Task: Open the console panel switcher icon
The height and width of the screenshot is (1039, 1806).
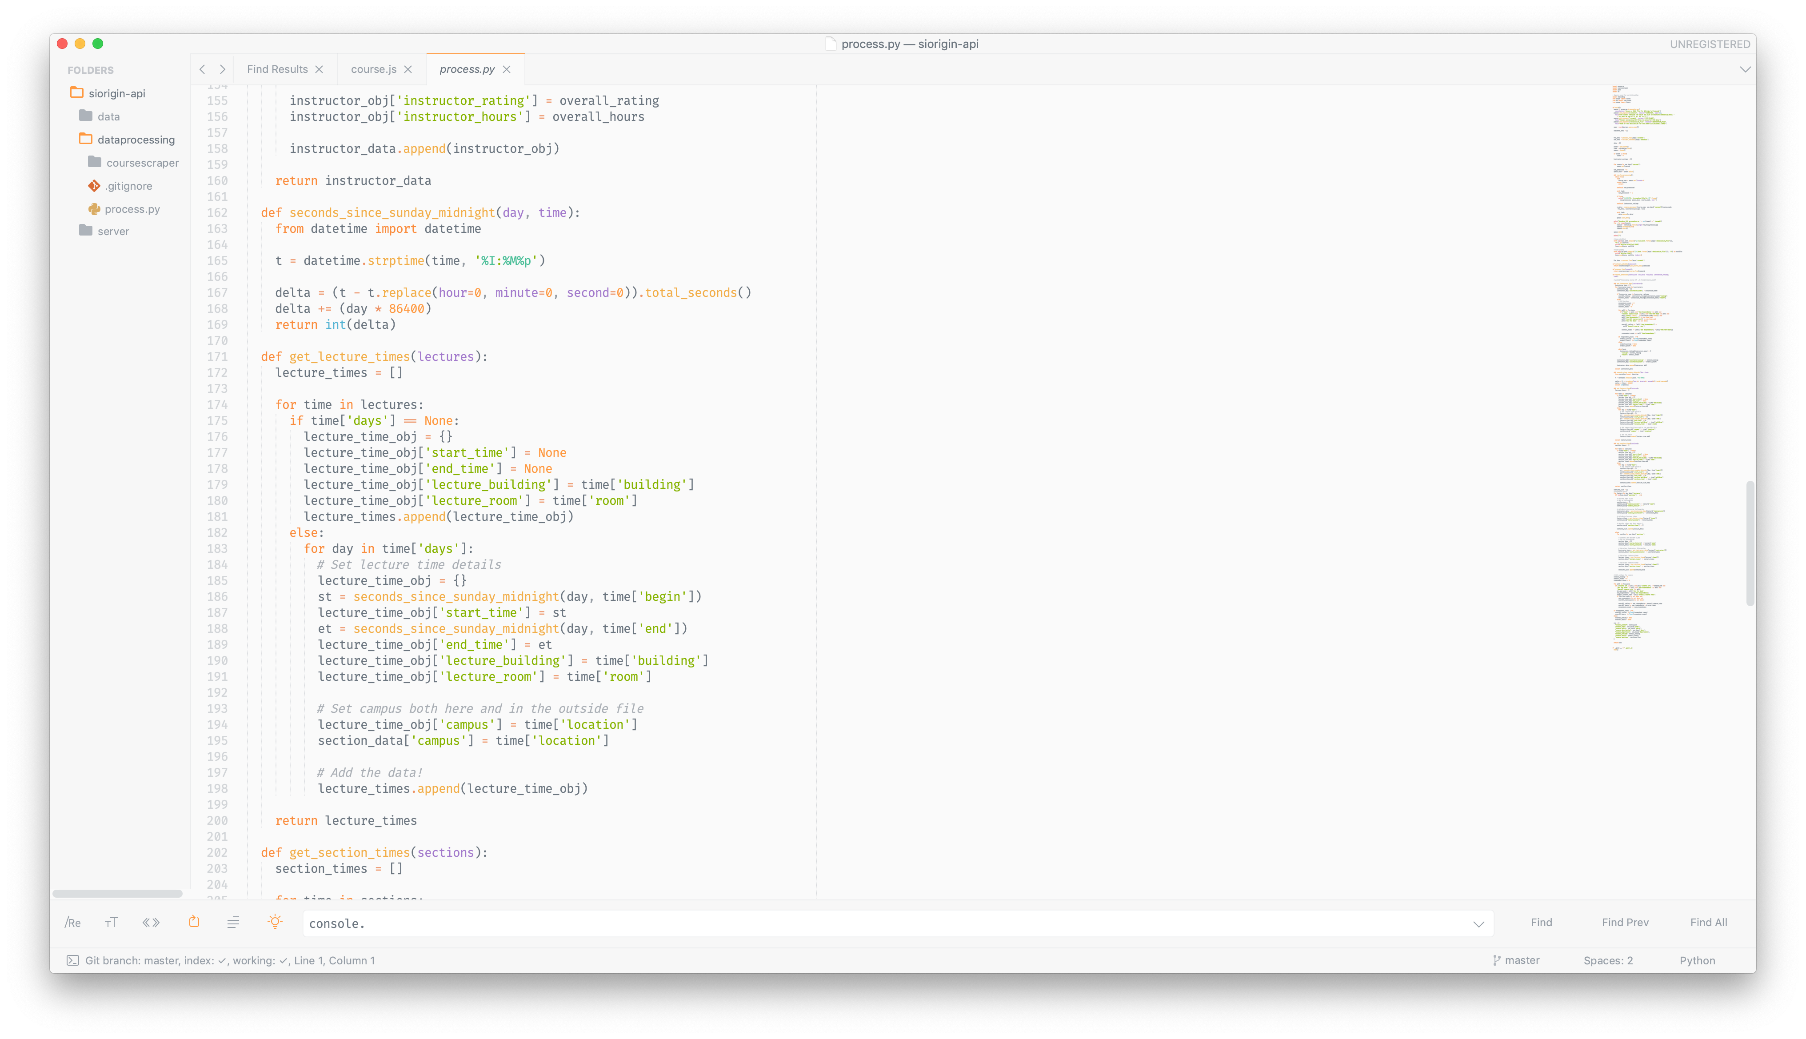Action: (73, 960)
